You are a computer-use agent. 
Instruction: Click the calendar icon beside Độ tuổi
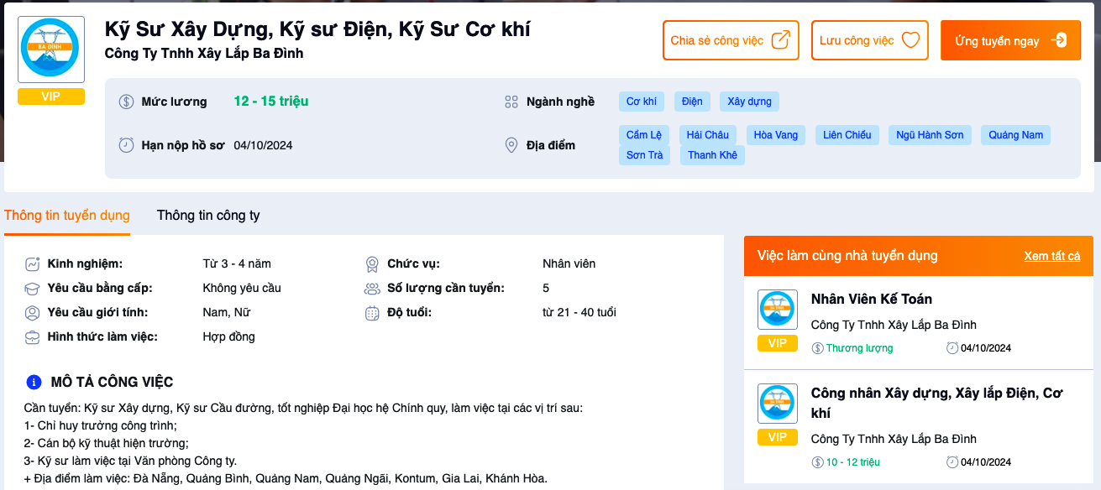point(372,313)
